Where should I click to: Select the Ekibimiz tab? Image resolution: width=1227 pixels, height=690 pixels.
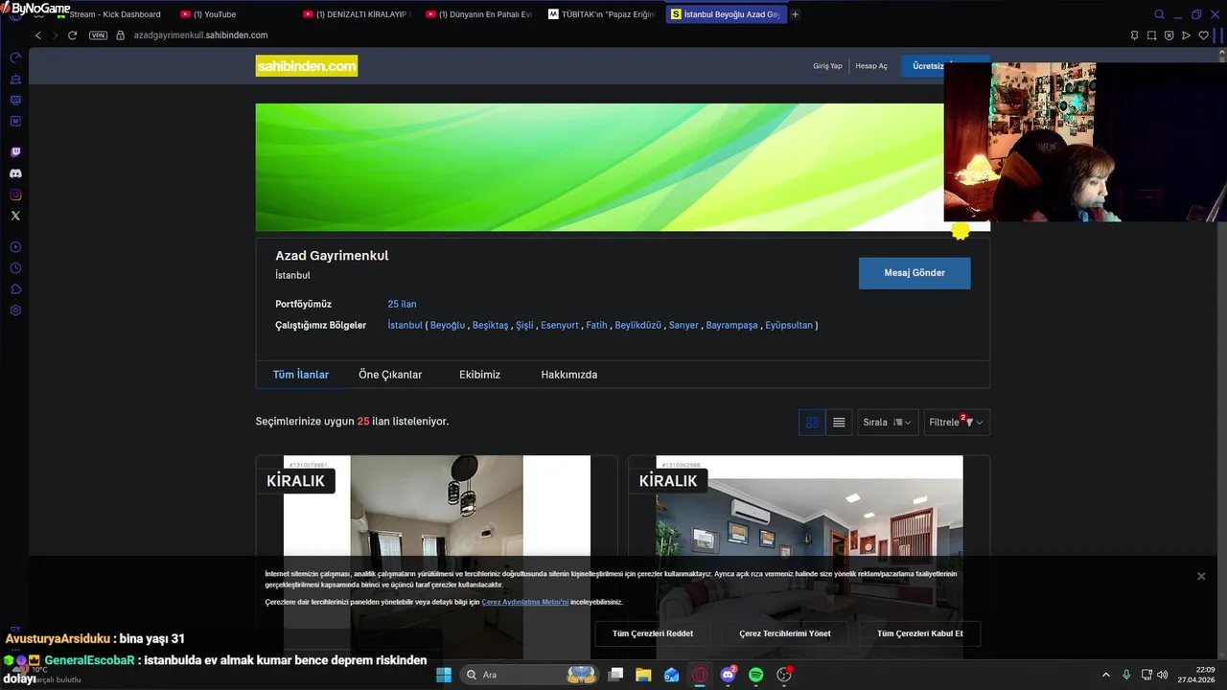[479, 375]
